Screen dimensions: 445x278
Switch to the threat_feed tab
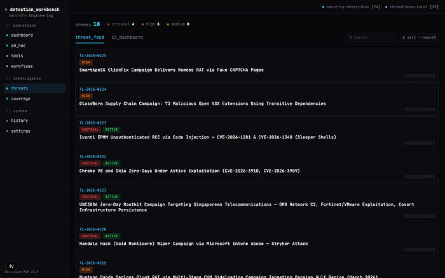[x=90, y=37]
